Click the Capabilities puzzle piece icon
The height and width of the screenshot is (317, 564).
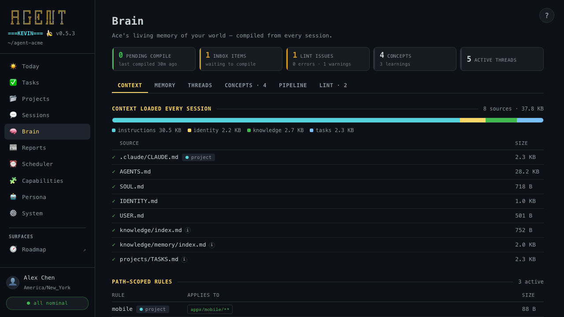[13, 181]
